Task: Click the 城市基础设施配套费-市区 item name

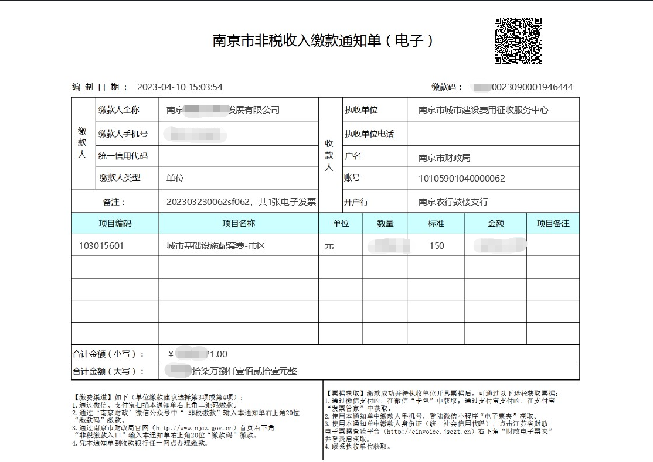Action: pyautogui.click(x=216, y=246)
